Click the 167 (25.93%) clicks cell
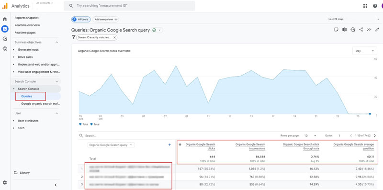Image resolution: width=383 pixels, height=190 pixels. point(206,168)
